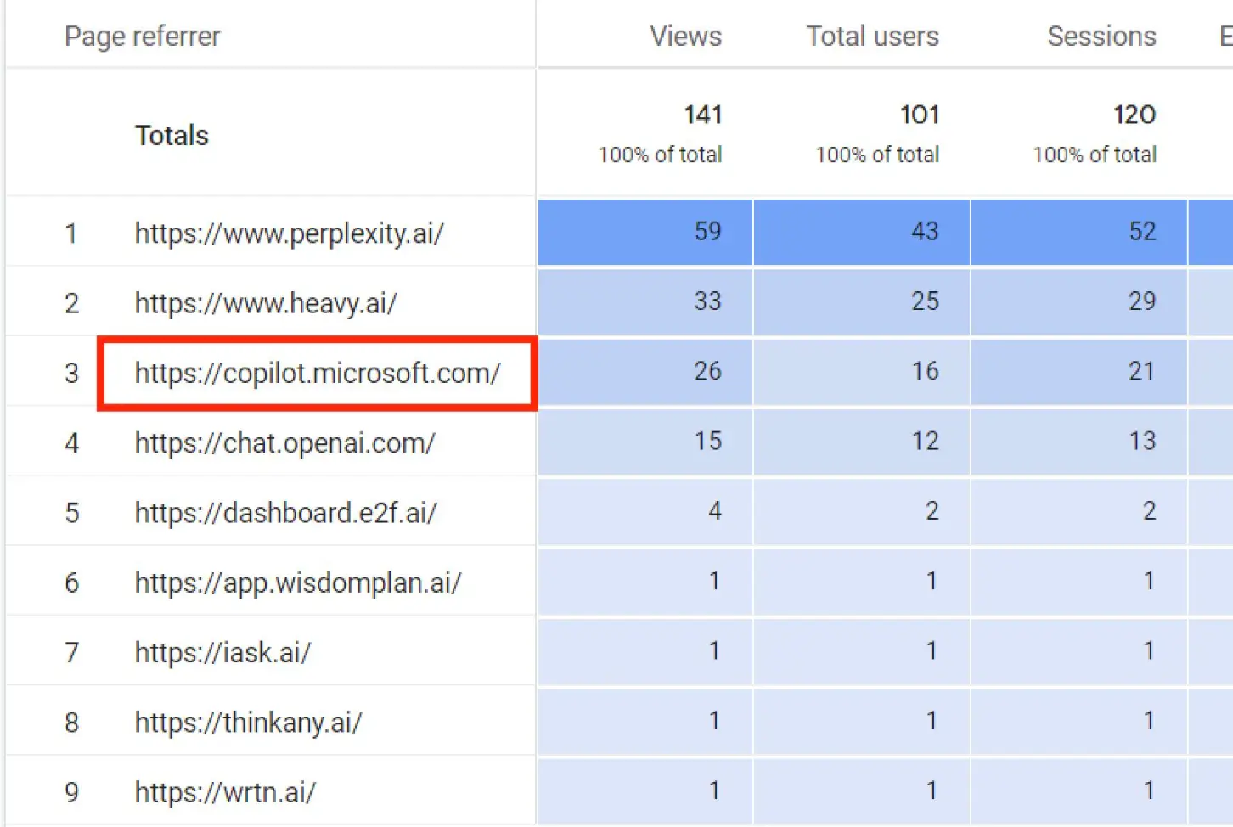
Task: Select referrer https://app.wisdomplan.ai/
Action: (298, 582)
